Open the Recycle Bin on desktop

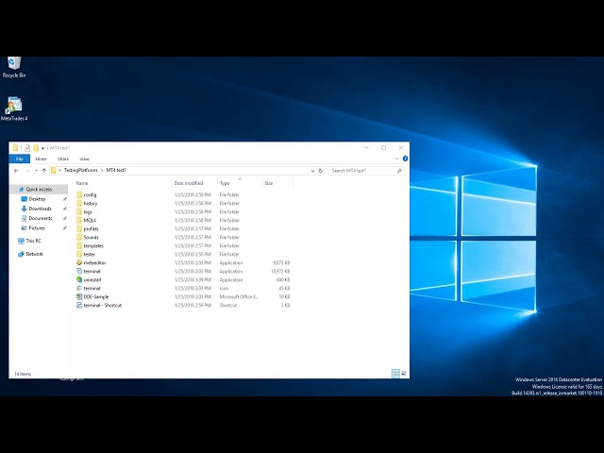tap(14, 64)
